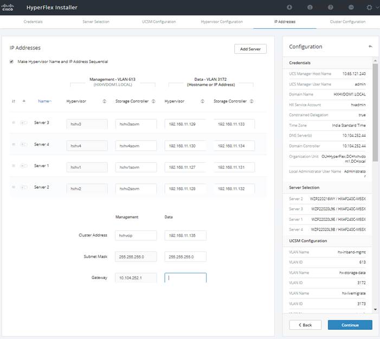Click the Add Server button

250,49
